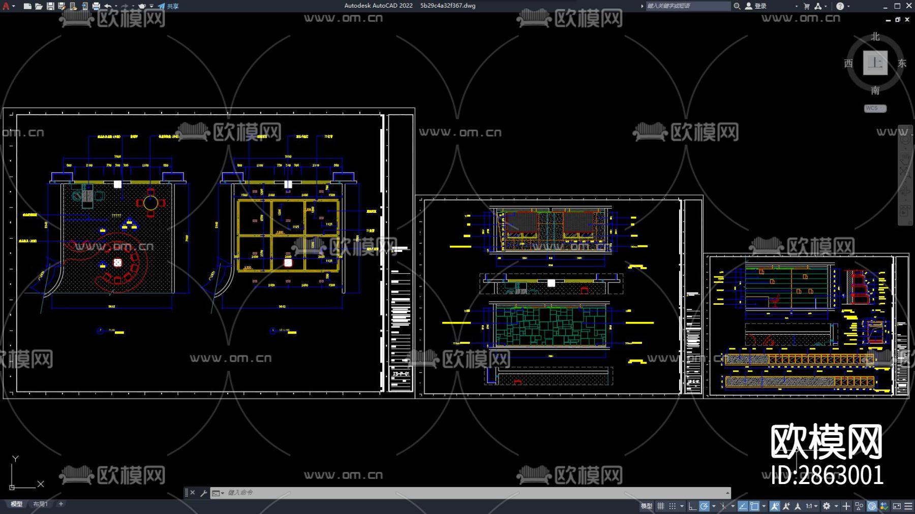Open the AutoCAD application menu A logo

(6, 6)
